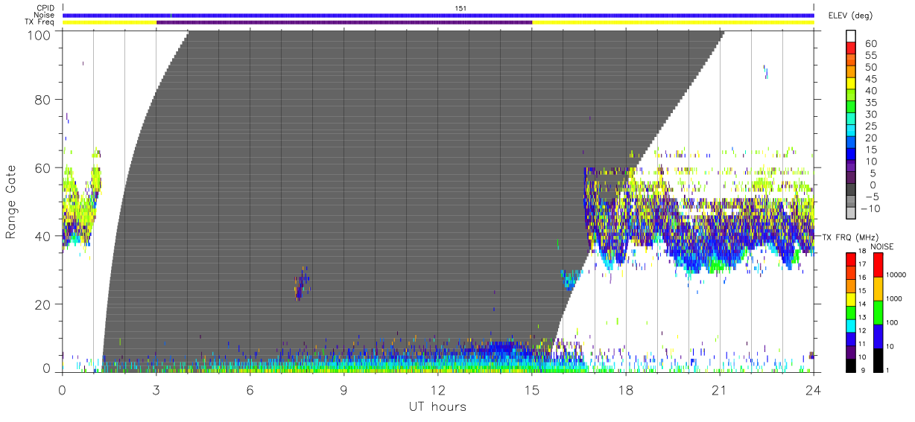Screen dimensions: 915x422
Task: Click Range Gate axis tick 20
Action: (x=43, y=304)
